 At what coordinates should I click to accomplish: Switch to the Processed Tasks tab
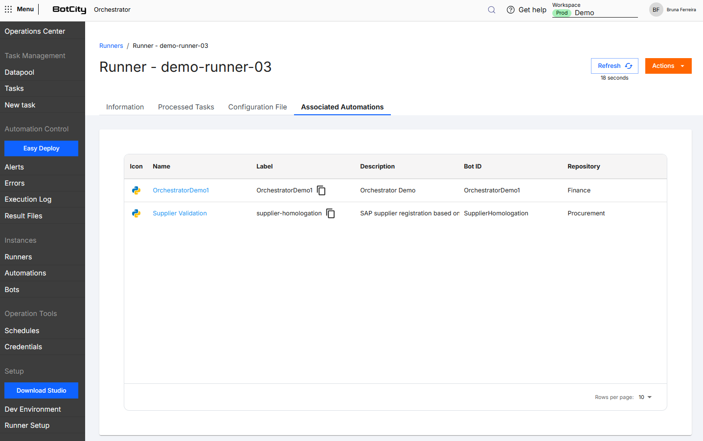point(186,107)
